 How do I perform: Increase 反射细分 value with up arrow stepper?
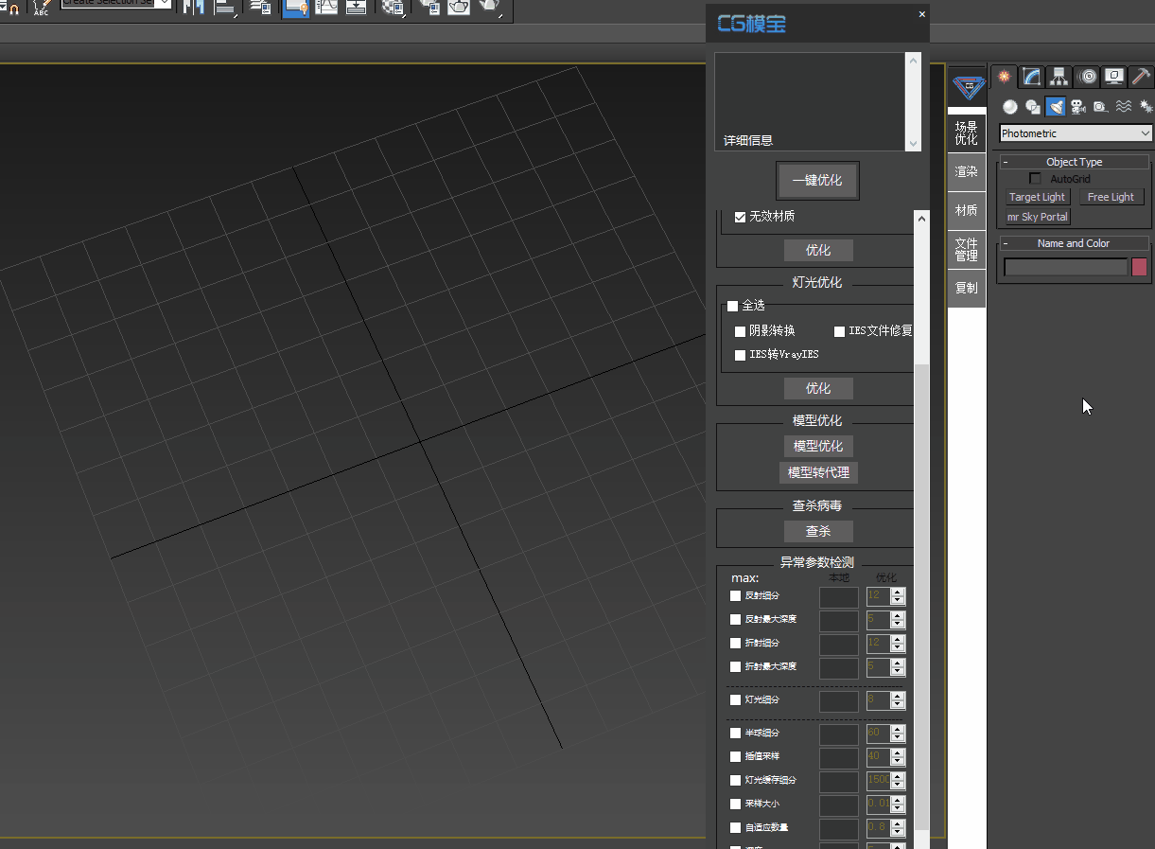click(x=897, y=592)
